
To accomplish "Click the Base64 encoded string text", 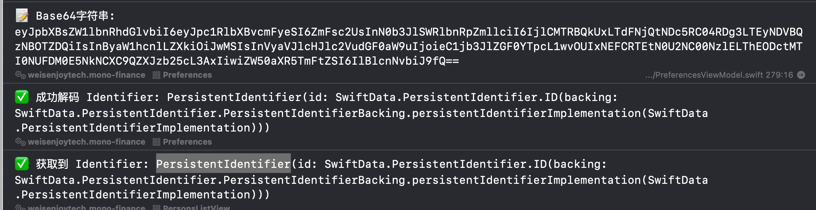I will tap(408, 47).
